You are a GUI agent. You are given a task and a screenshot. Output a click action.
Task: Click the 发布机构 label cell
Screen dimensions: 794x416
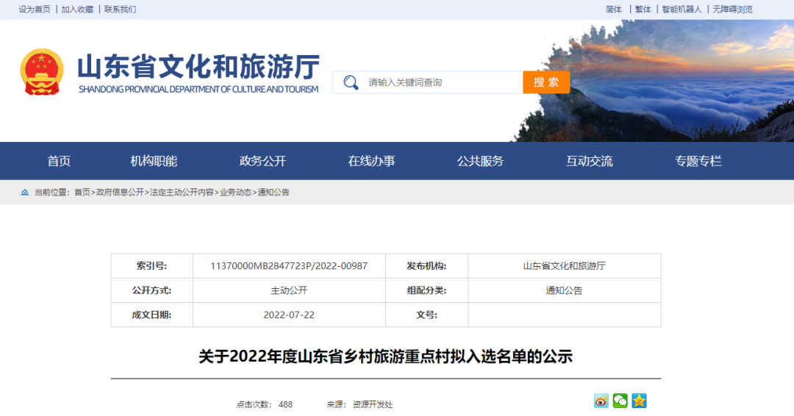coord(426,265)
